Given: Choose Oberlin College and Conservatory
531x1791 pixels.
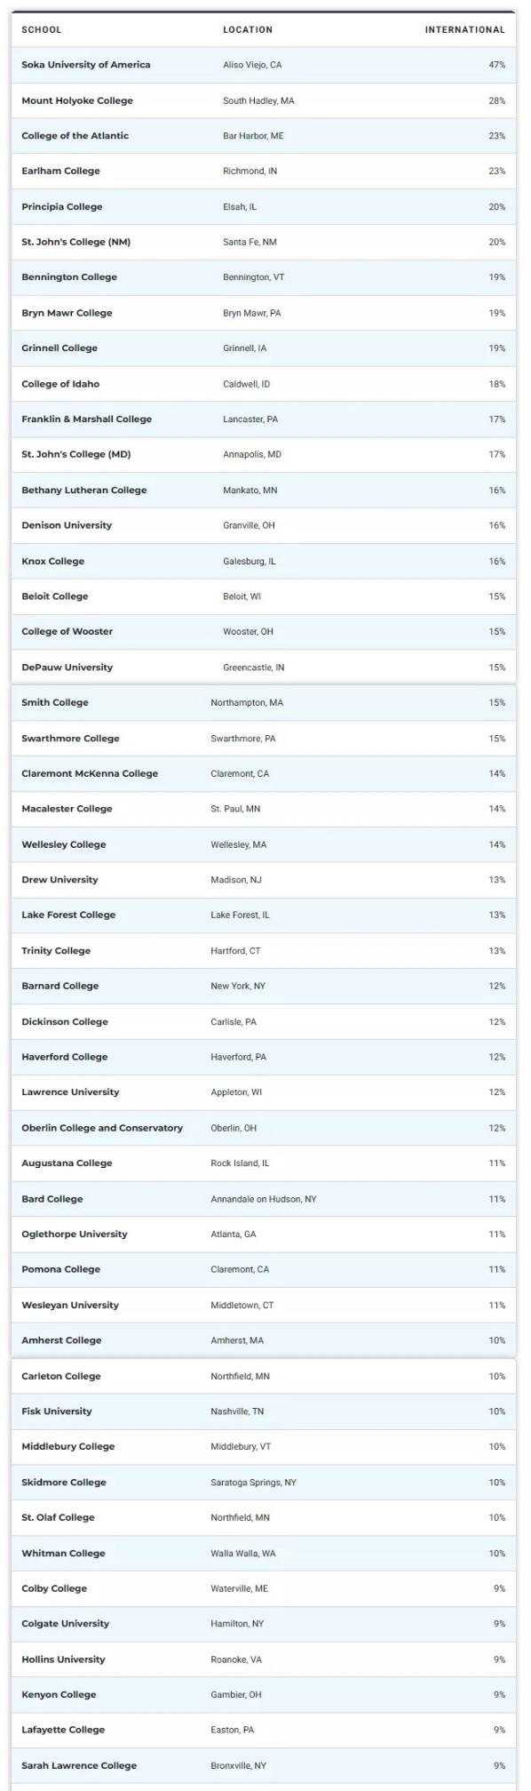Looking at the screenshot, I should tap(102, 1128).
